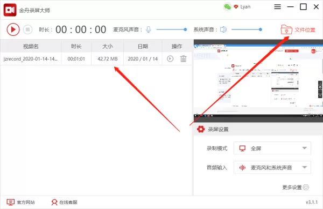This screenshot has height=209, width=323.
Task: Open the Lyan user account
Action: tap(245, 7)
